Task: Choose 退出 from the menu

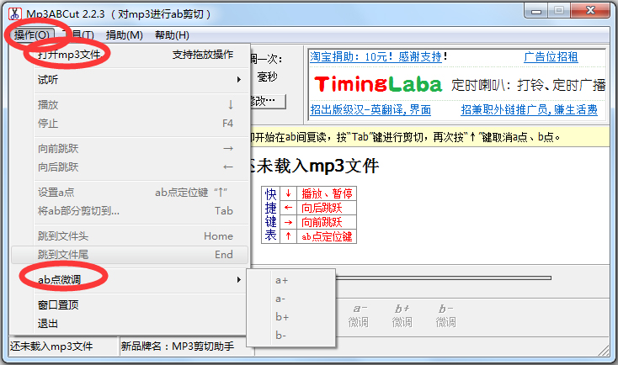Action: [x=130, y=323]
